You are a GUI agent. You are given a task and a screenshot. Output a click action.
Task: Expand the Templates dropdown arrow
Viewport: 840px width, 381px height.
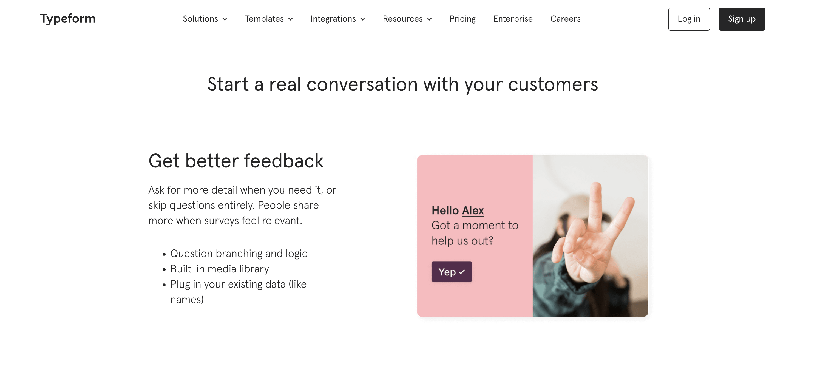pos(291,19)
